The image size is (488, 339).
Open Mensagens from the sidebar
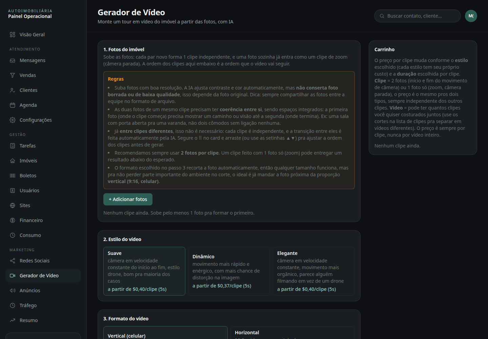coord(43,60)
